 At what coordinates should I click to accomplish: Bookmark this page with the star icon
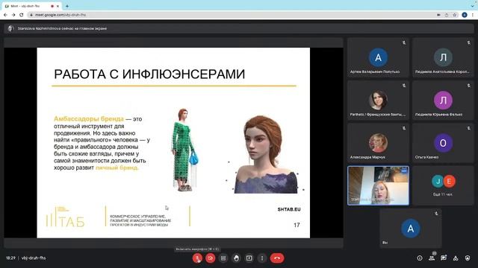pyautogui.click(x=455, y=15)
